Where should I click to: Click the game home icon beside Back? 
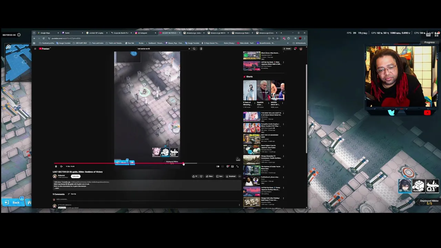(29, 203)
